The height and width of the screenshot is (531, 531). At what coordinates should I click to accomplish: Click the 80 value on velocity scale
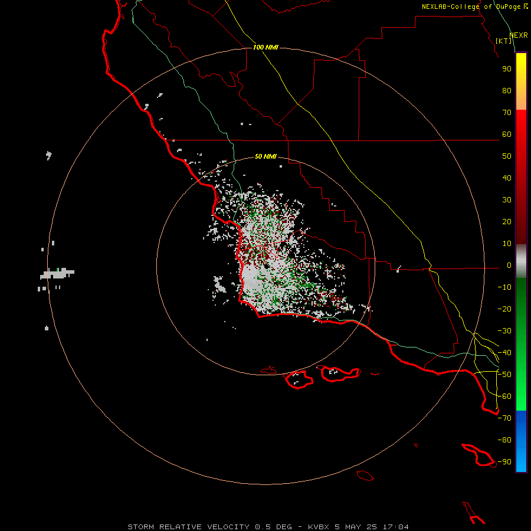pos(507,91)
